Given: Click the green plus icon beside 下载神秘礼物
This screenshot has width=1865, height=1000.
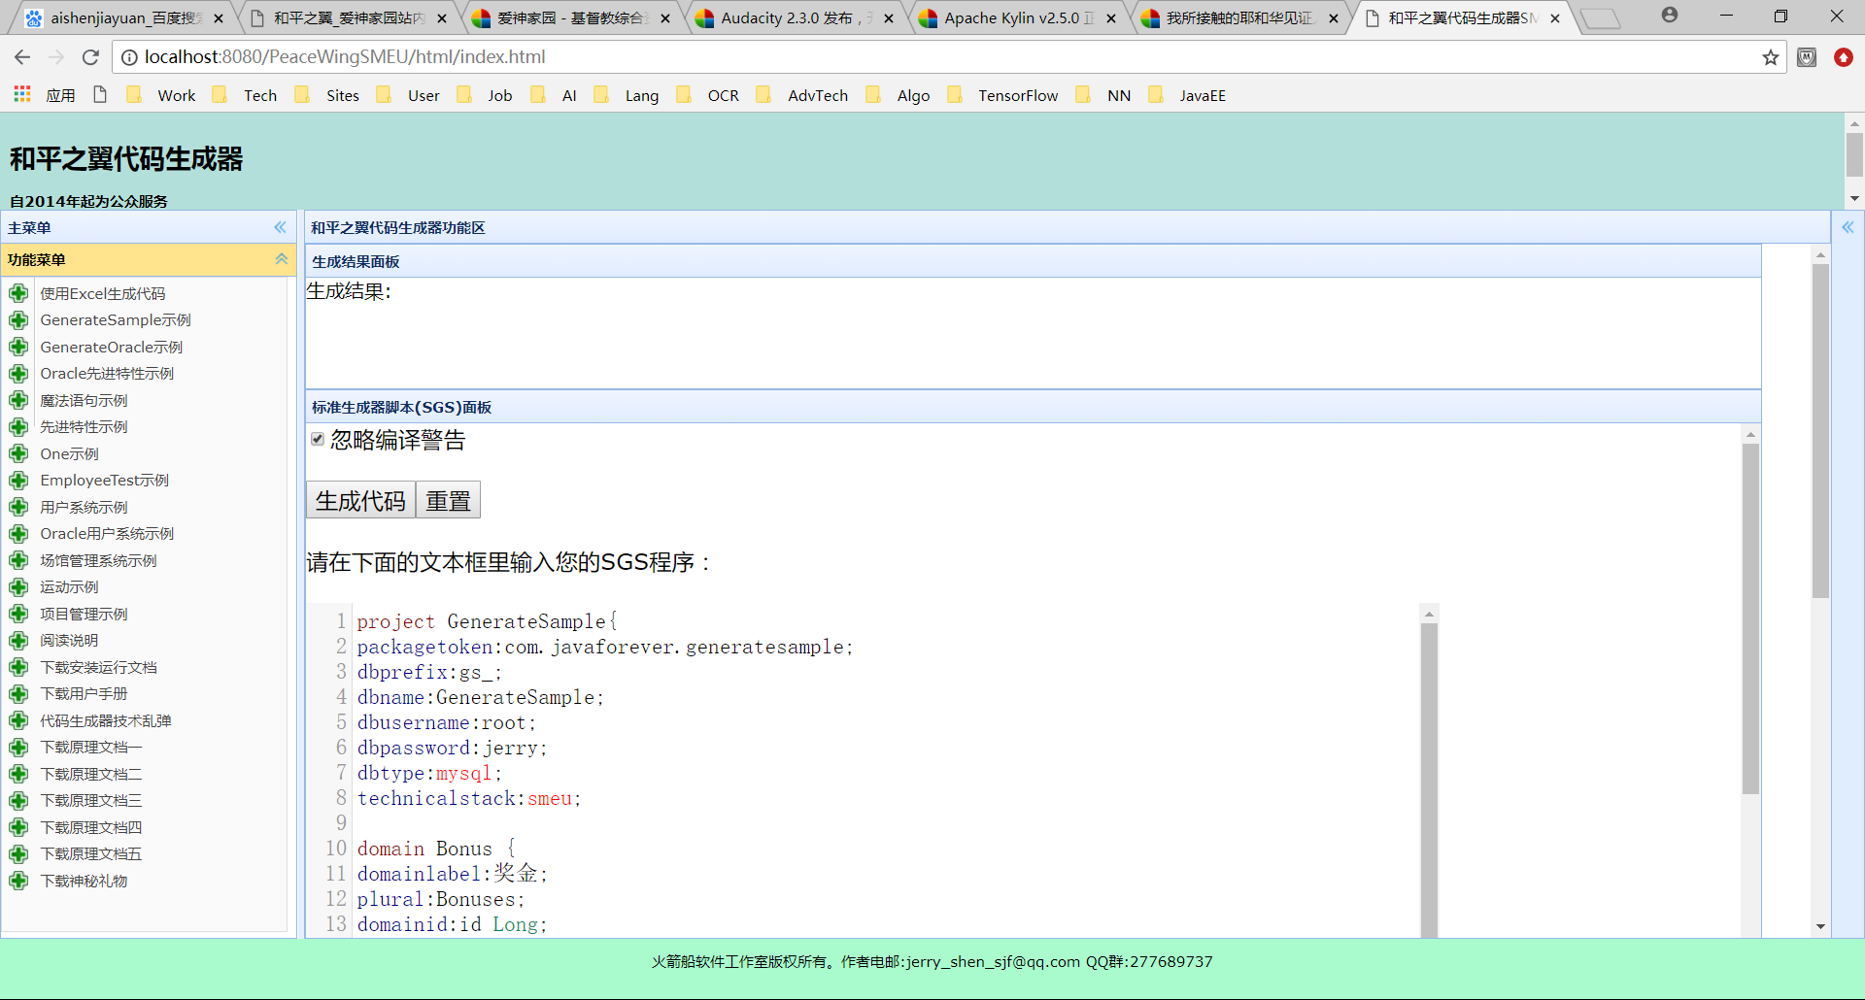Looking at the screenshot, I should (x=18, y=881).
